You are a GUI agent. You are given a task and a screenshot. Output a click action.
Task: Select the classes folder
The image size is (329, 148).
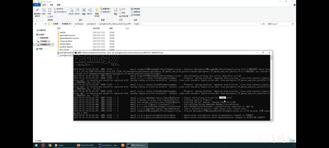pyautogui.click(x=61, y=33)
